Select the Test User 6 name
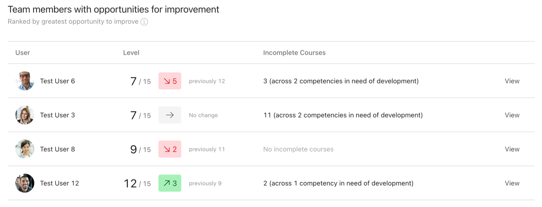Viewport: 542px width, 207px height. pos(58,81)
